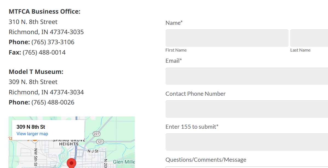Focus the First Name input field

[227, 38]
